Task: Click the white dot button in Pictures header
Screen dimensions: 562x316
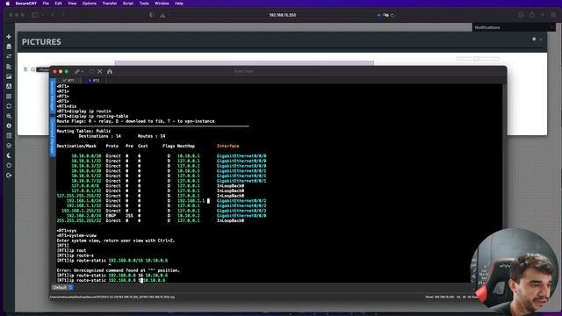Action: [534, 39]
